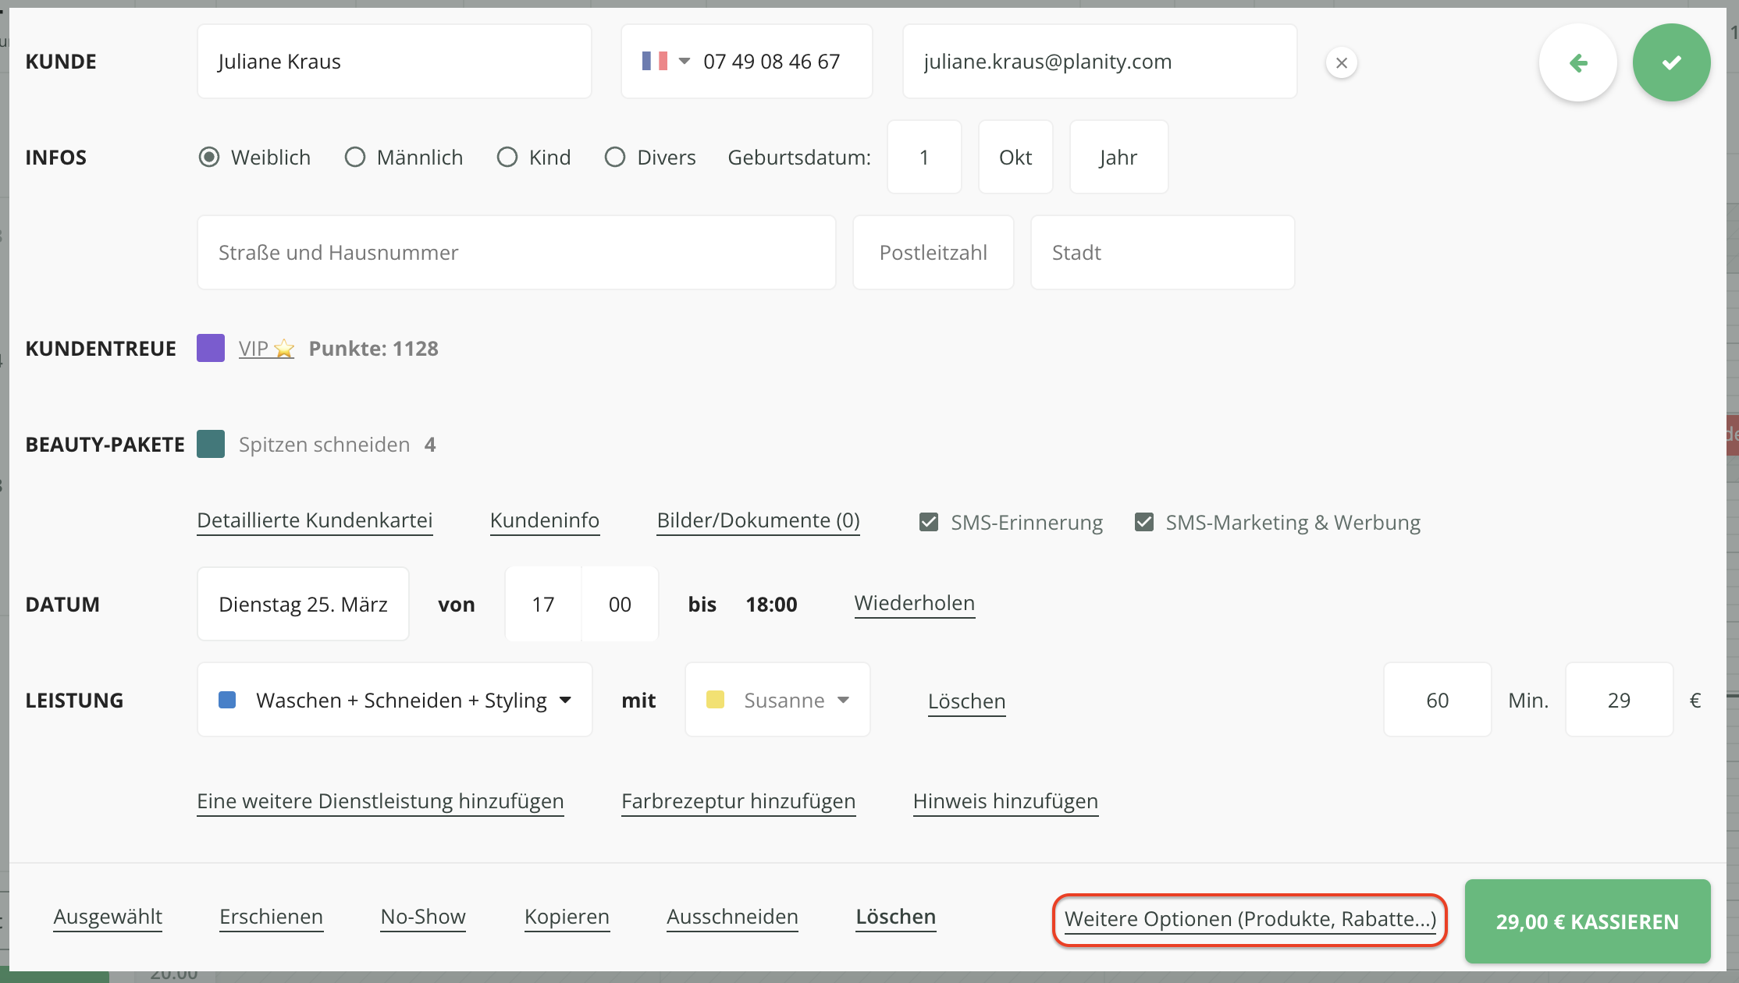The image size is (1739, 983).
Task: Click the green back arrow button
Action: point(1577,62)
